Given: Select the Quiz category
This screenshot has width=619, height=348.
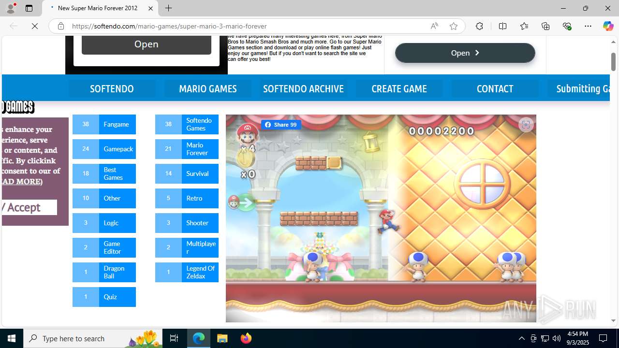Looking at the screenshot, I should coord(104,297).
